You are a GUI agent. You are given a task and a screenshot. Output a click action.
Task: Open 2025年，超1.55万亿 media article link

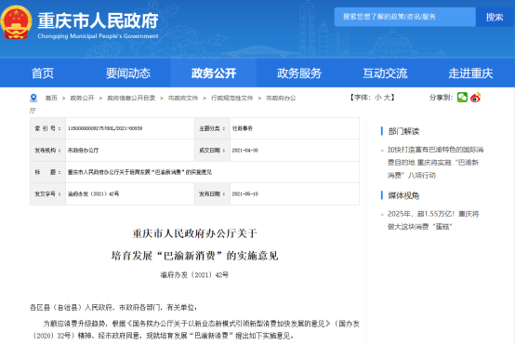433,220
